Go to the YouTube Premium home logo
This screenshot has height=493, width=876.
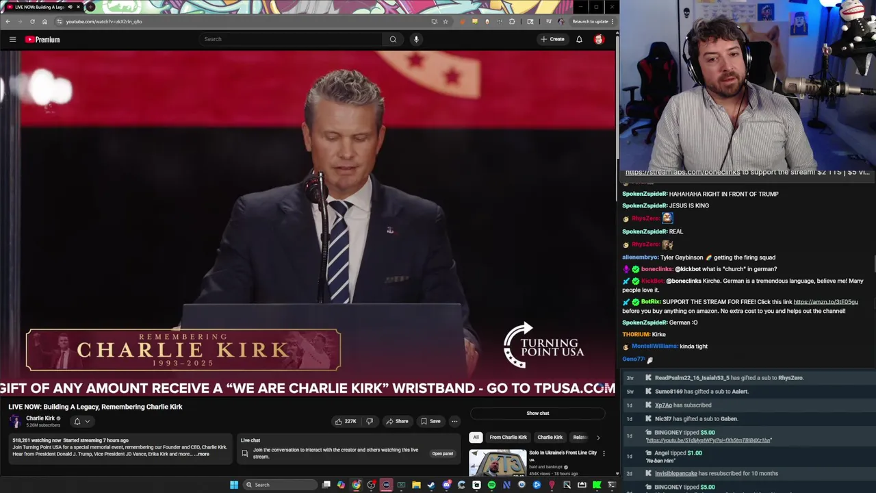(x=42, y=40)
